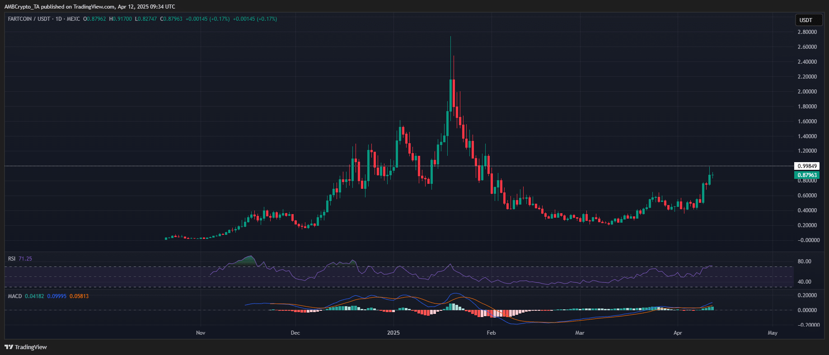Viewport: 829px width, 355px height.
Task: Click the FARTCOIN / USDT symbol title
Action: click(29, 19)
